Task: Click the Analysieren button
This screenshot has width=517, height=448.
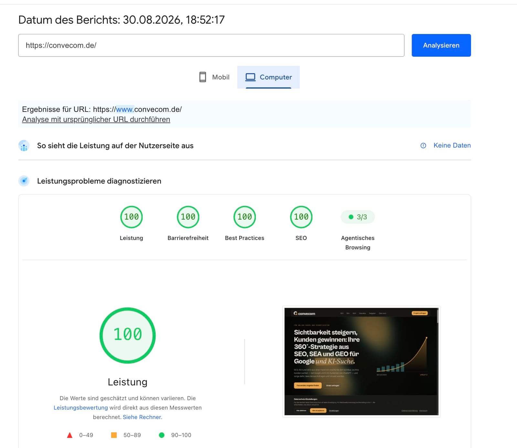Action: tap(441, 45)
